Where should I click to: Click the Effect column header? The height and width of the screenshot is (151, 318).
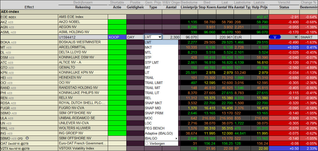29,7
